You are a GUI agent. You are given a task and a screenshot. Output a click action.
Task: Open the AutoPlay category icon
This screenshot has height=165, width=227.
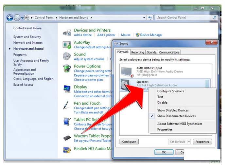pyautogui.click(x=67, y=45)
